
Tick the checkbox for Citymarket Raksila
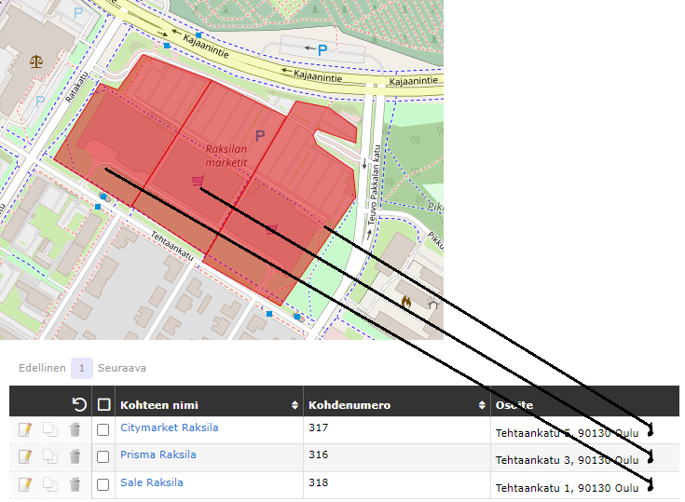pos(103,429)
